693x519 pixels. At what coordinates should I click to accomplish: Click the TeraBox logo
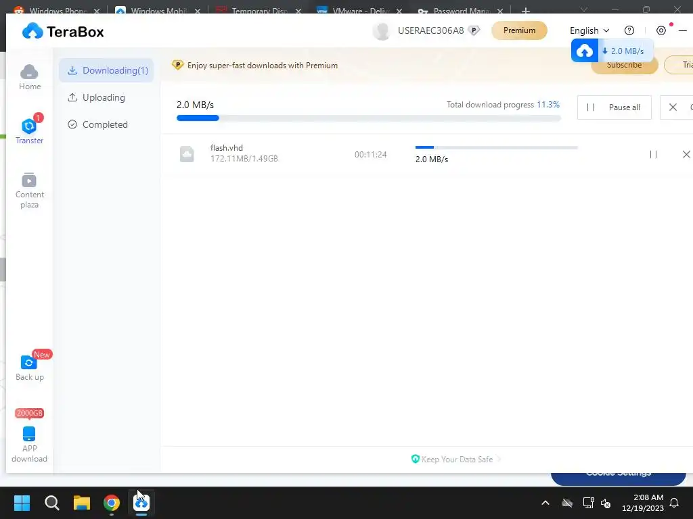point(63,32)
